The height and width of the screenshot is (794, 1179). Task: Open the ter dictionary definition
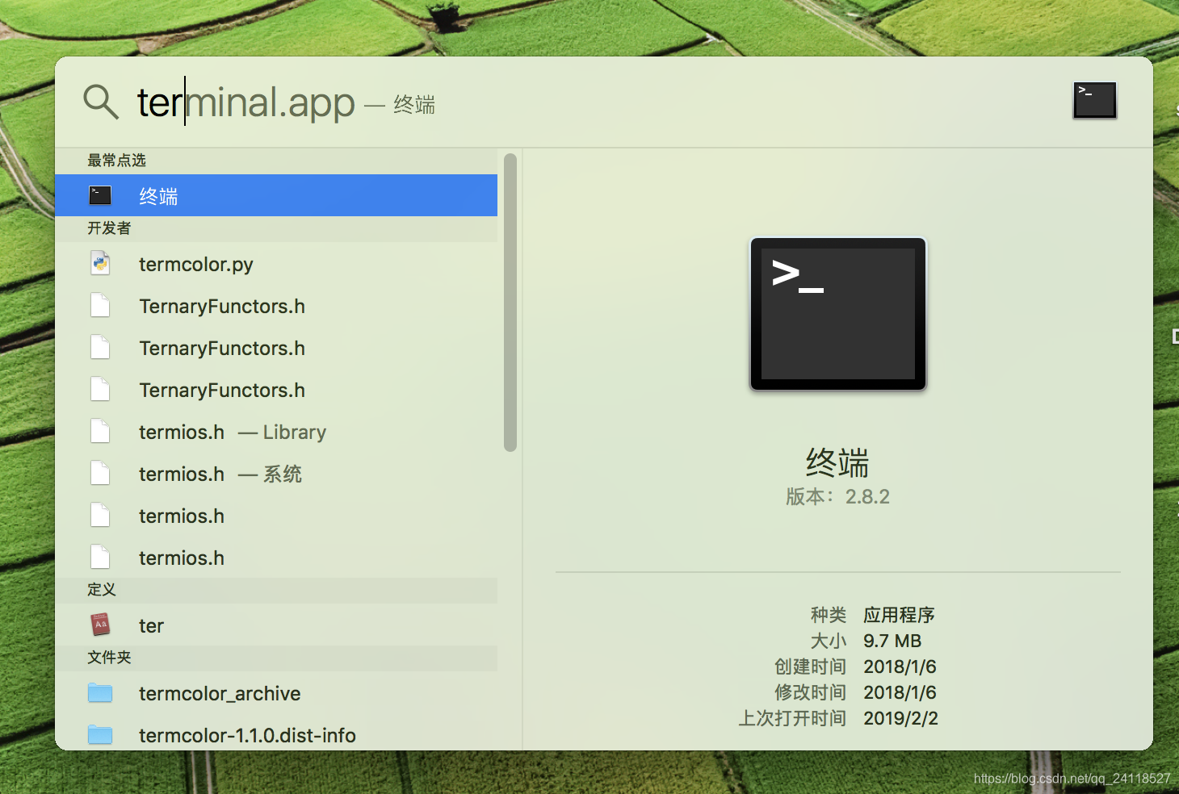tap(276, 625)
